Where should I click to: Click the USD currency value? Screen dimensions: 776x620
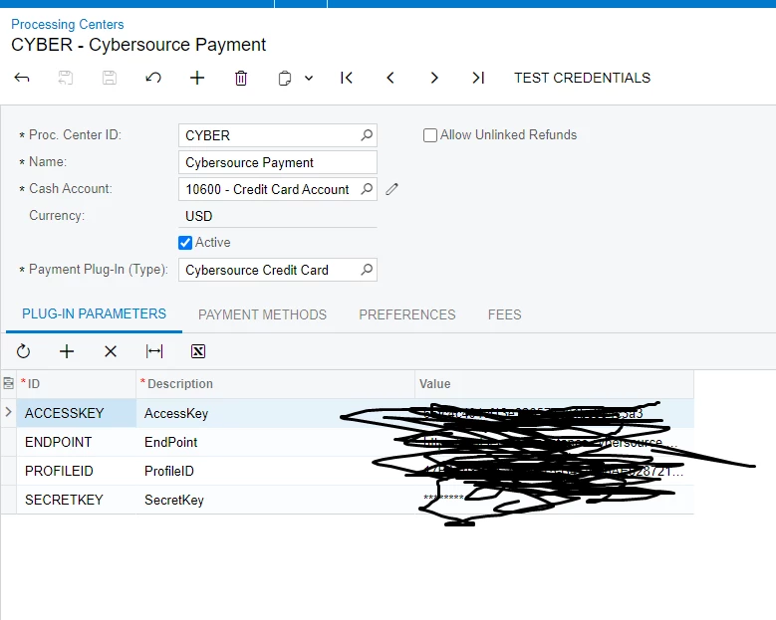[x=199, y=216]
